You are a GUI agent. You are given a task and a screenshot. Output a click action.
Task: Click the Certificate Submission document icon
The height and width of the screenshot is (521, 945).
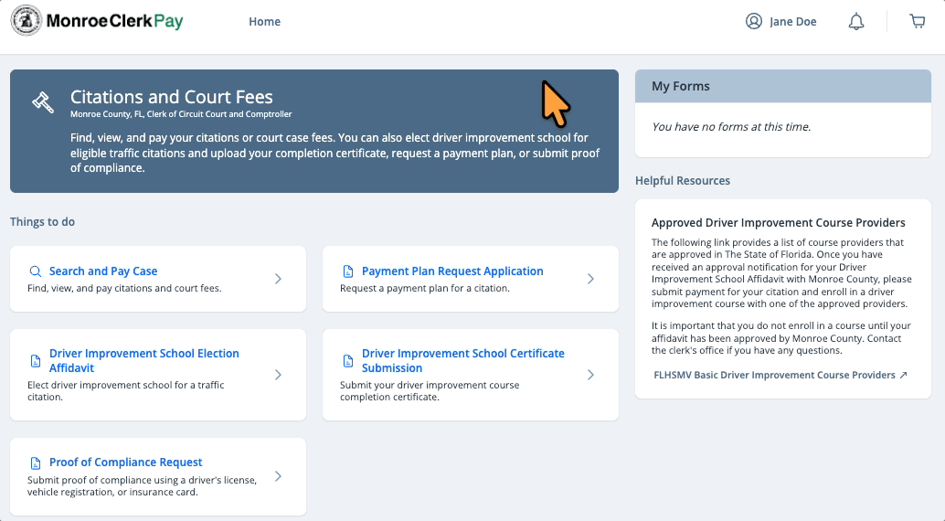point(347,361)
